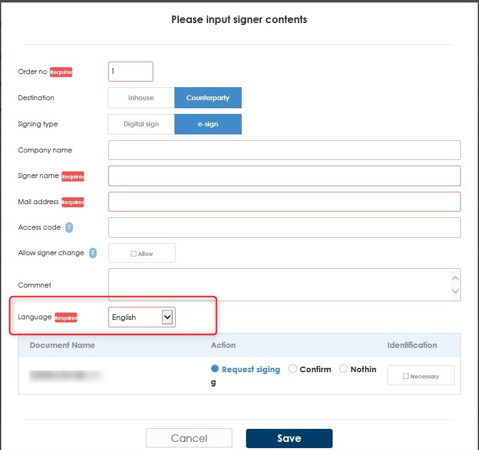
Task: Focus the Order no field
Action: tap(131, 72)
